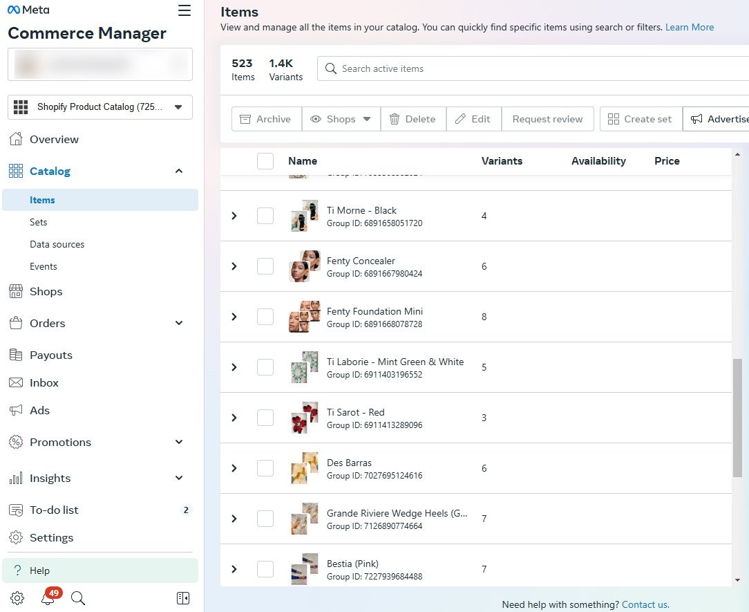Click the Contact us link
749x612 pixels.
[x=645, y=605]
